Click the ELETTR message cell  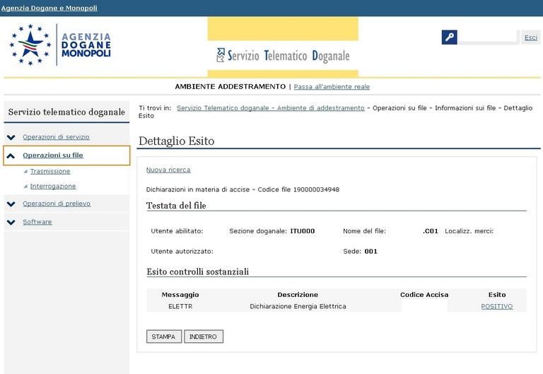pos(180,306)
